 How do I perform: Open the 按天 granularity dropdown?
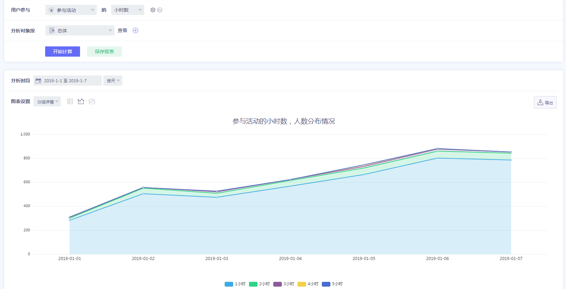coord(113,81)
